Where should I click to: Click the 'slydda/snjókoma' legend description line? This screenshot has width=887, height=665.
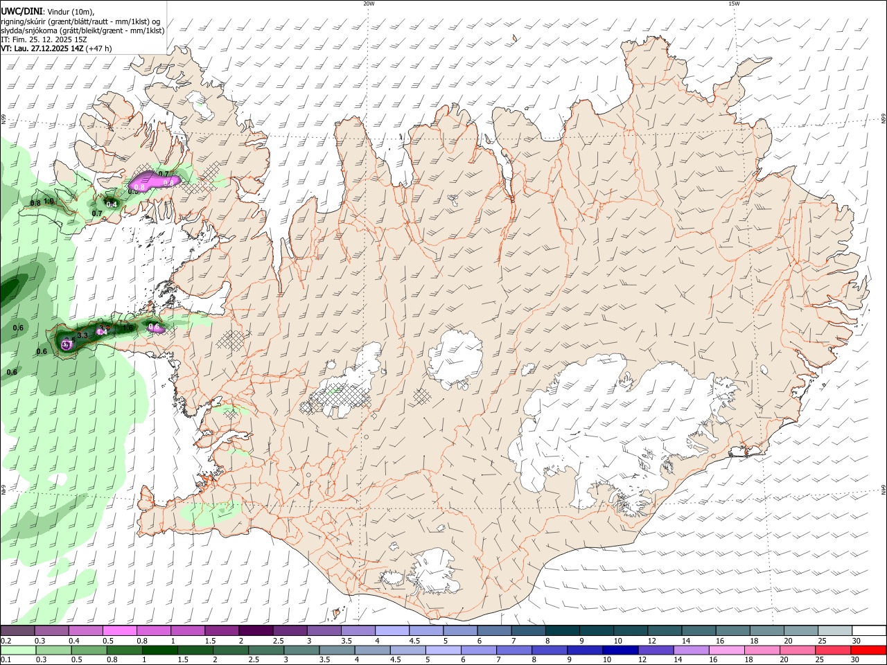(x=82, y=30)
